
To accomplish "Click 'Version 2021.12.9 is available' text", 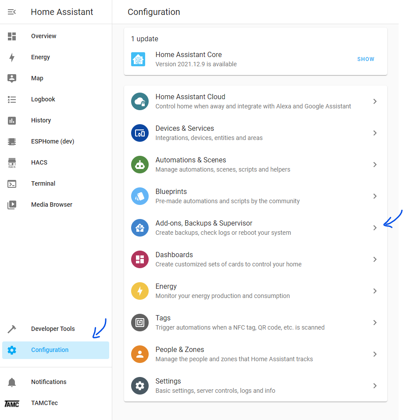I will pyautogui.click(x=196, y=64).
